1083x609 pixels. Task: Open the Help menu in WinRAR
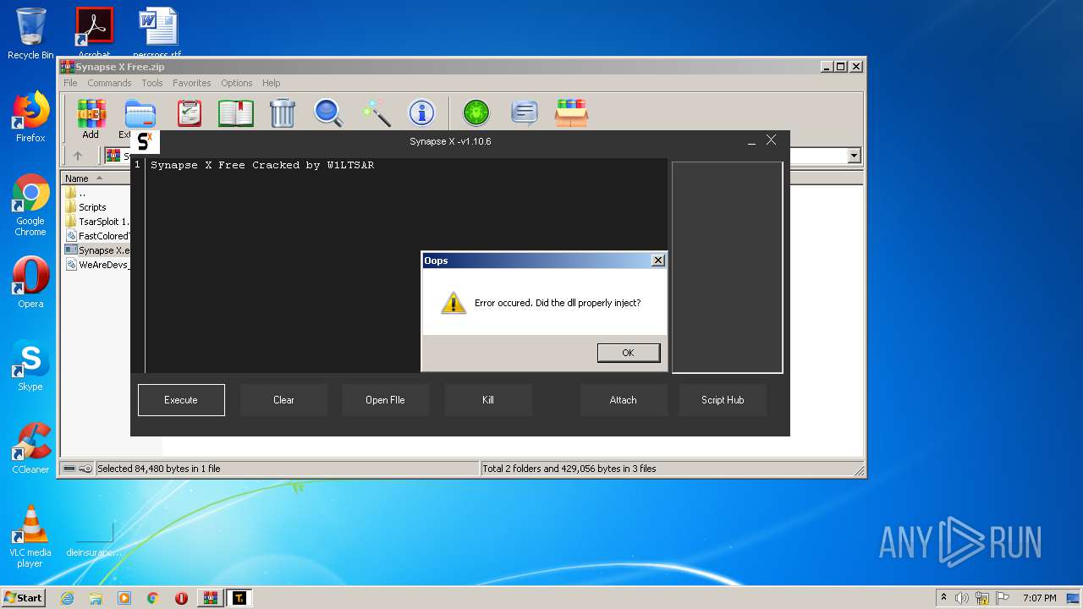(271, 83)
